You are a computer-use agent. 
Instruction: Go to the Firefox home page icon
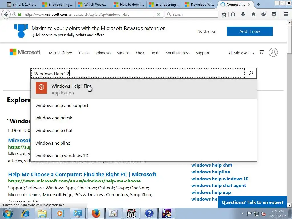click(253, 14)
